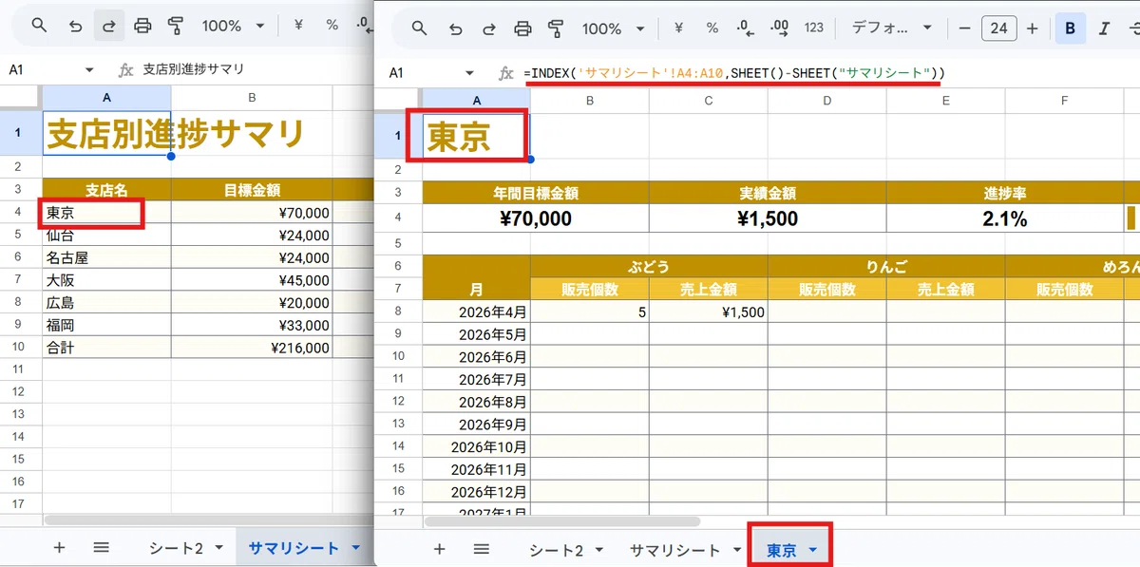1140x567 pixels.
Task: Click the printer icon in the 東京 sheet window
Action: coord(522,28)
